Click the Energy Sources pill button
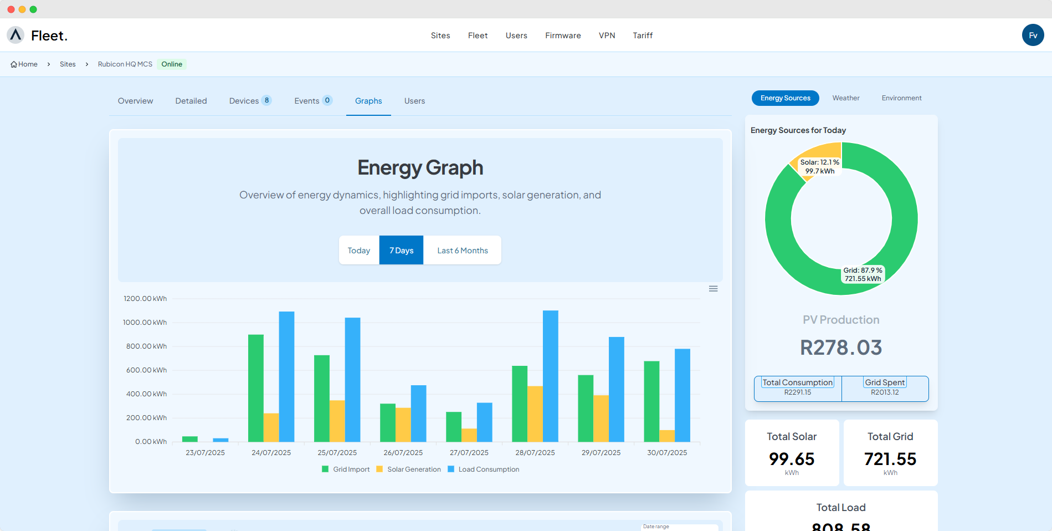The width and height of the screenshot is (1052, 531). click(x=785, y=98)
